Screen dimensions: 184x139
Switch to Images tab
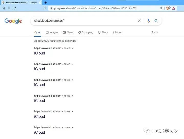(52, 32)
